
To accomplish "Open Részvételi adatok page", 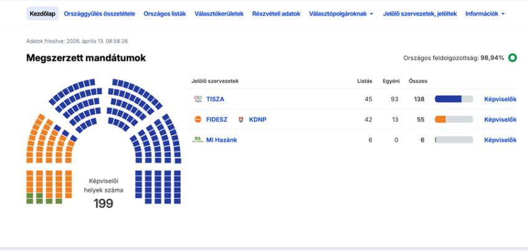I will pos(276,14).
